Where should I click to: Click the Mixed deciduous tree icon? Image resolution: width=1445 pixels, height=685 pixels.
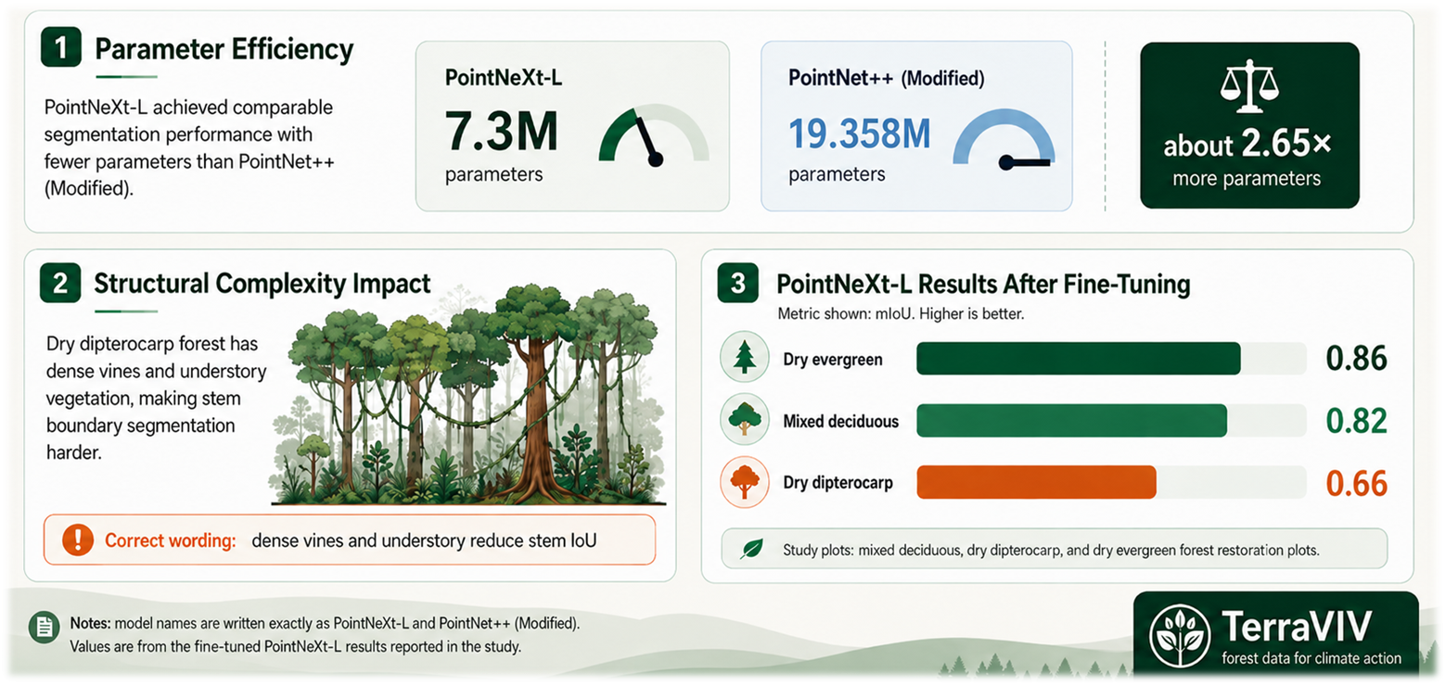click(744, 421)
